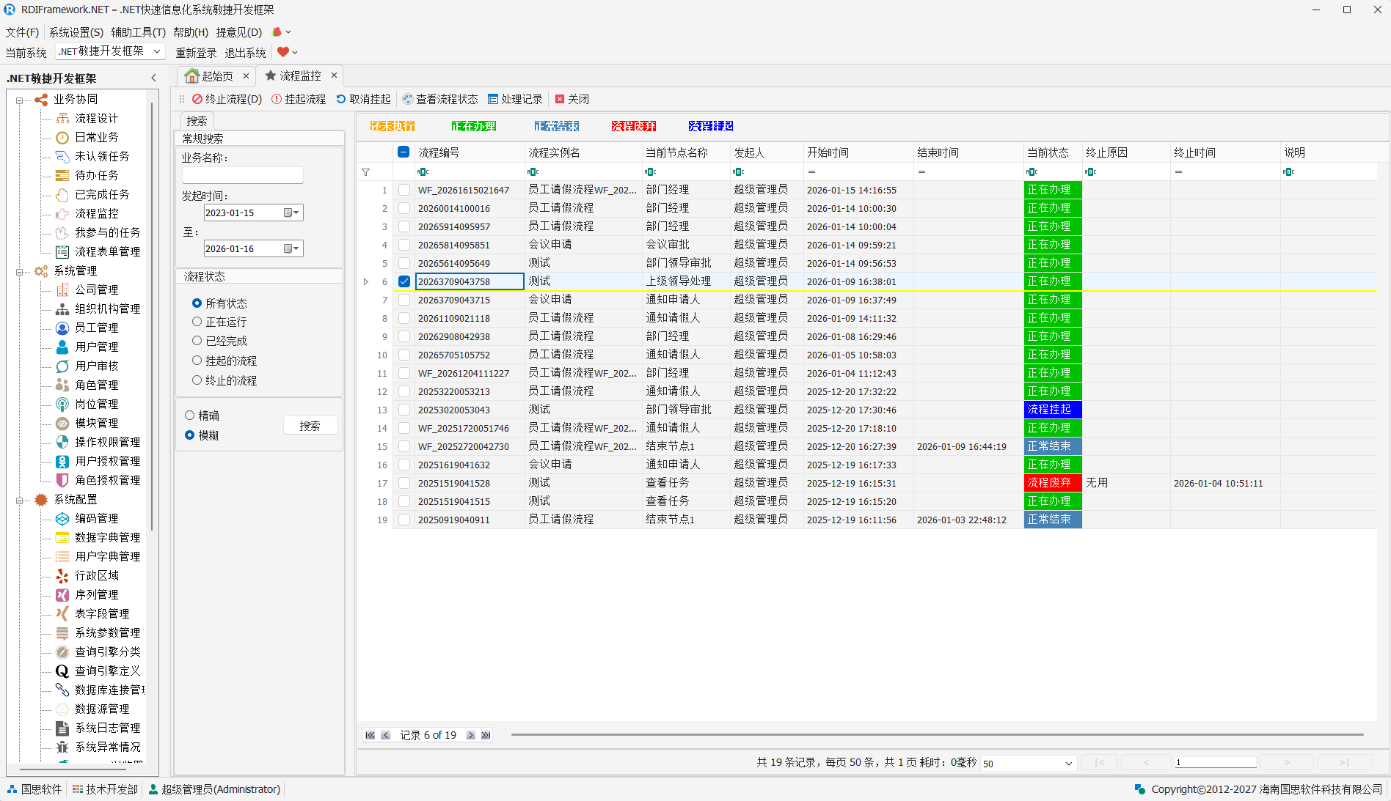Open 流程设计 in the sidebar tree
Viewport: 1391px width, 801px height.
(x=96, y=118)
